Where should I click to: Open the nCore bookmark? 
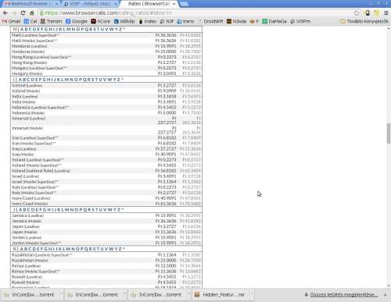click(101, 21)
